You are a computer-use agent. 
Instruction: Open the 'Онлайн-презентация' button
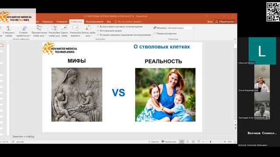pos(24,31)
